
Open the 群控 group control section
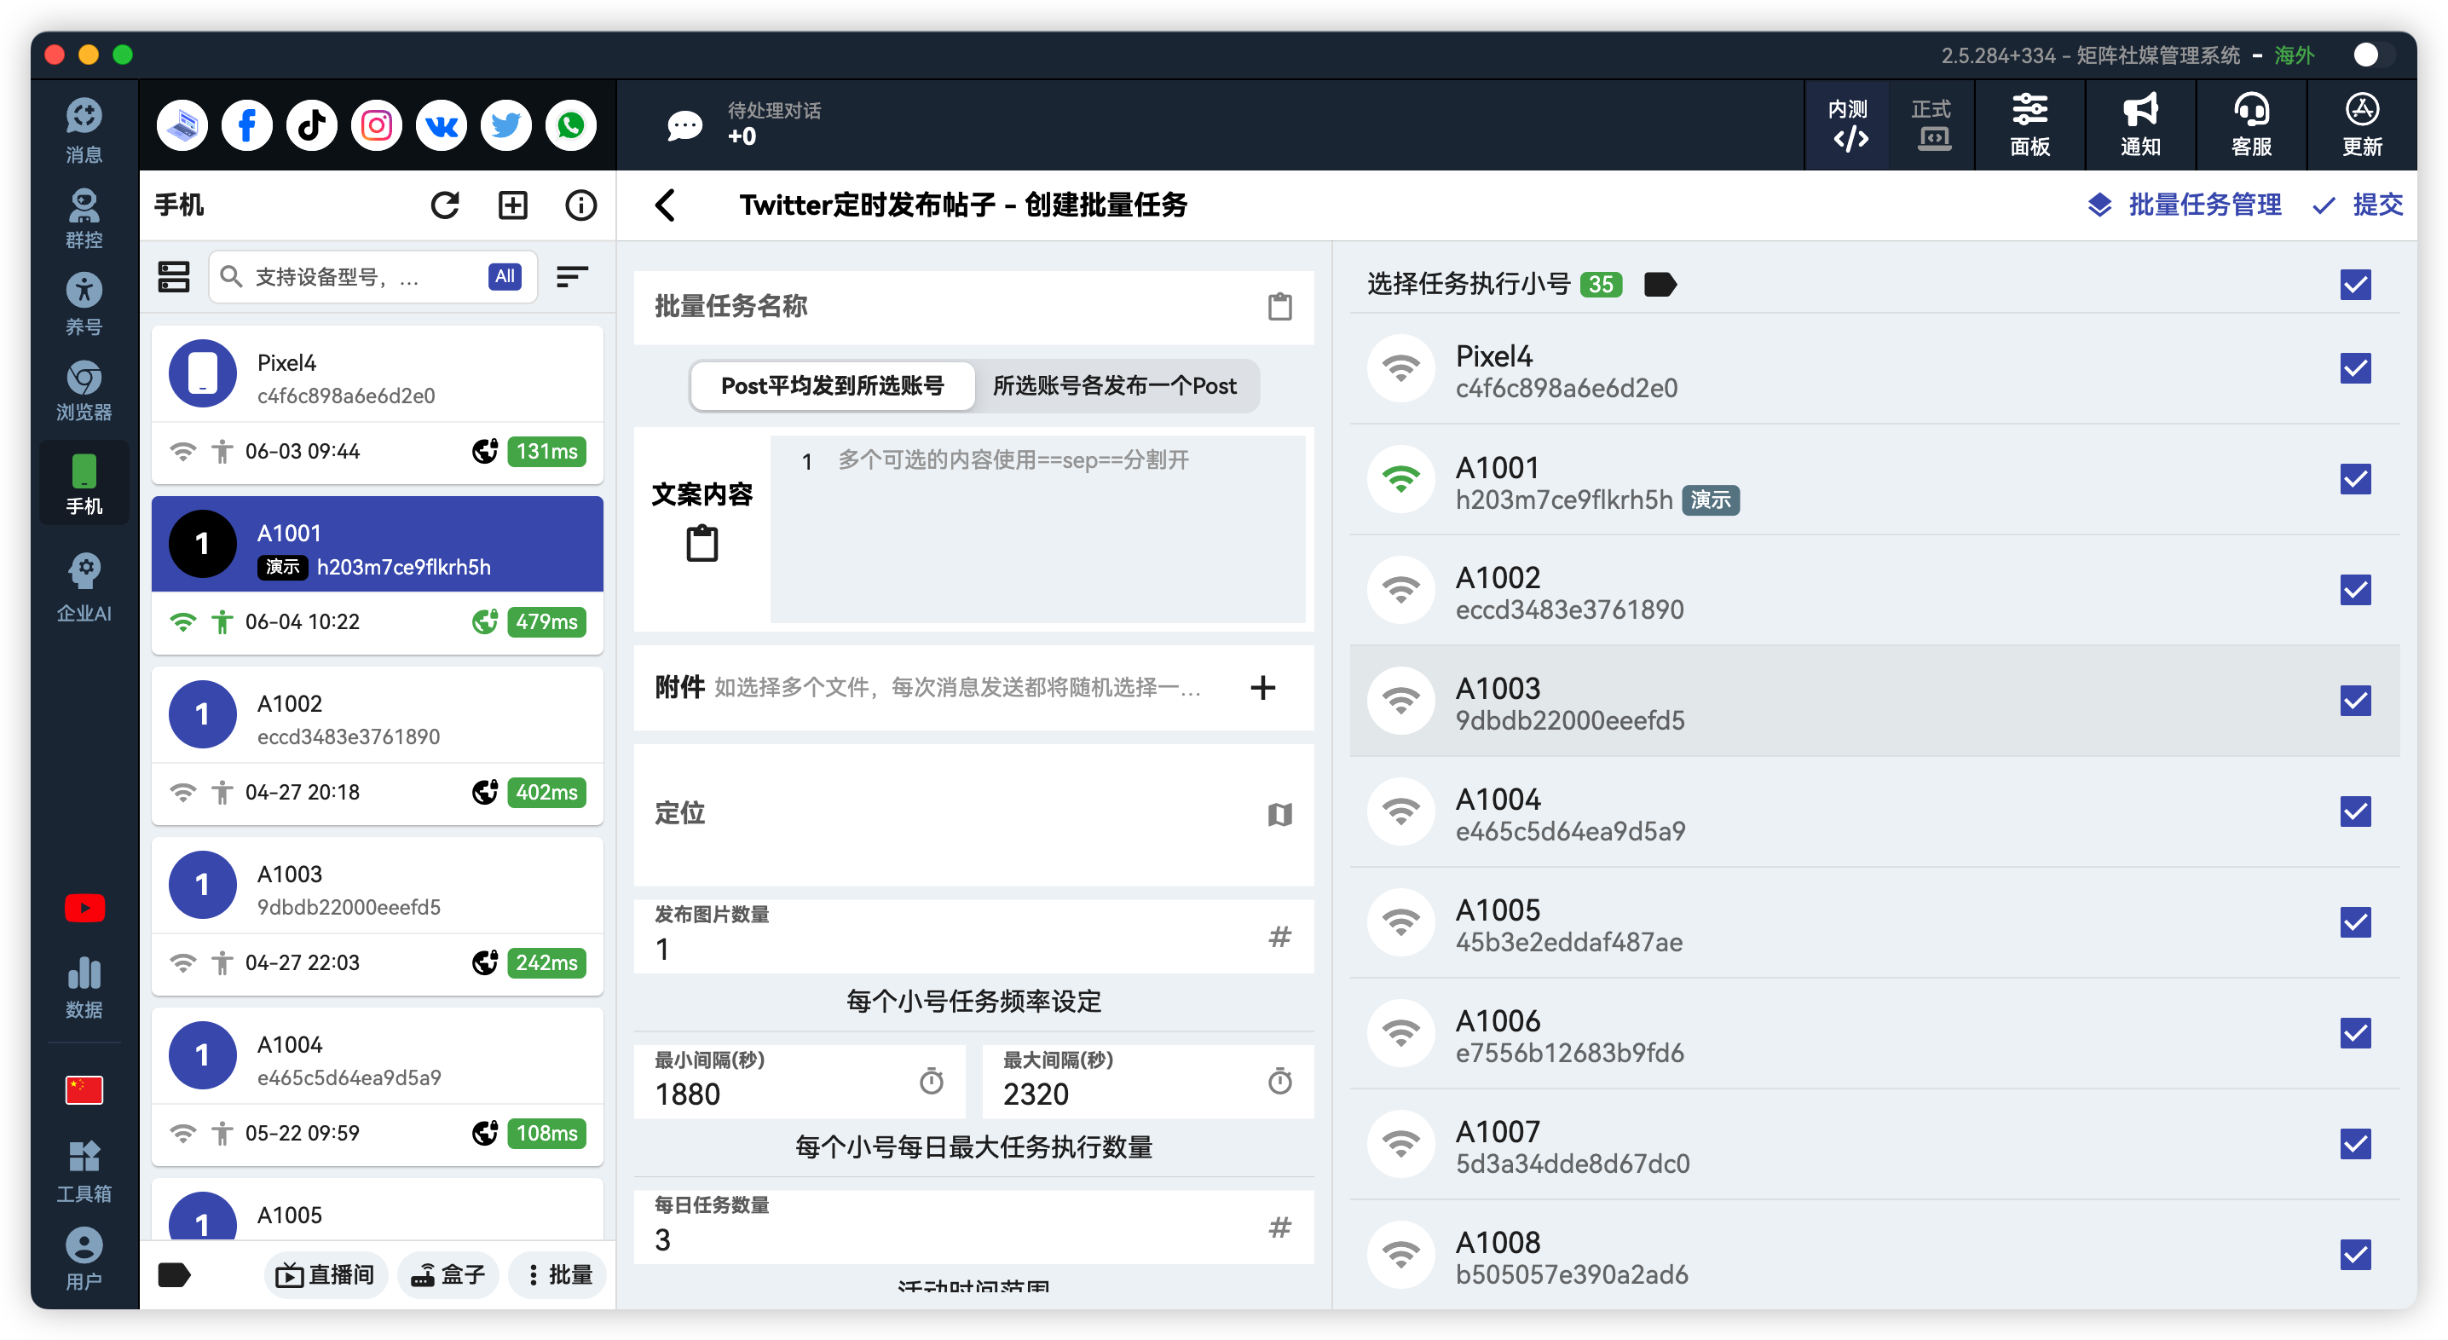click(x=84, y=217)
